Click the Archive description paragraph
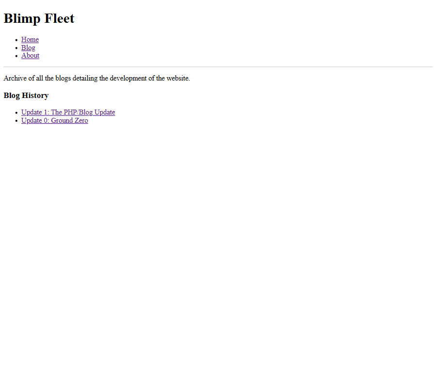Image resolution: width=436 pixels, height=388 pixels. click(x=96, y=78)
